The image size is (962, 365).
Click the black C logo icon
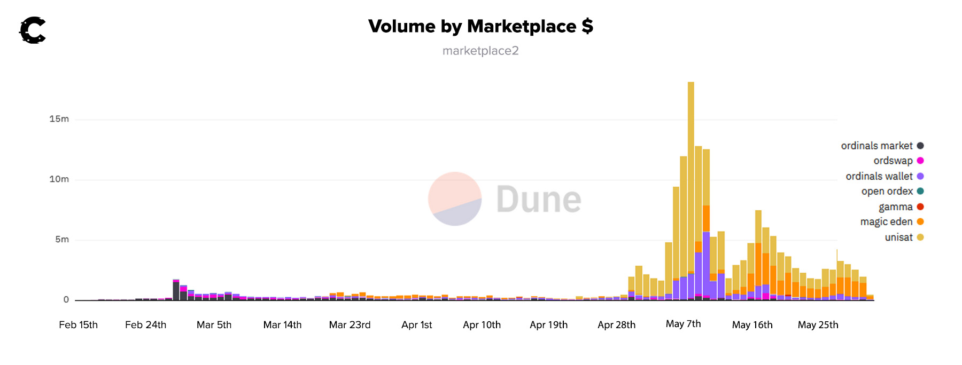(x=33, y=30)
